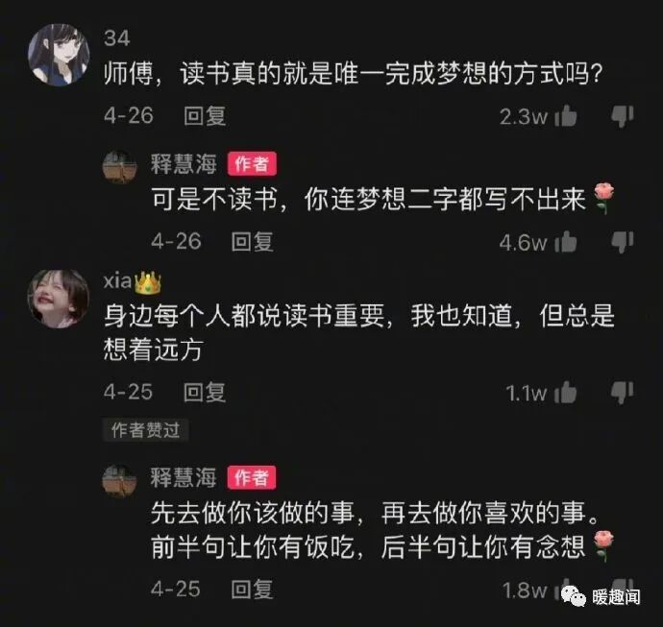Dislike the comment by user 34
663x627 pixels.
tap(623, 116)
